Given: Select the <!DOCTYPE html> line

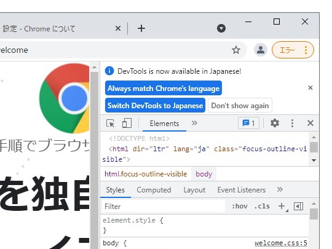Looking at the screenshot, I should point(139,138).
